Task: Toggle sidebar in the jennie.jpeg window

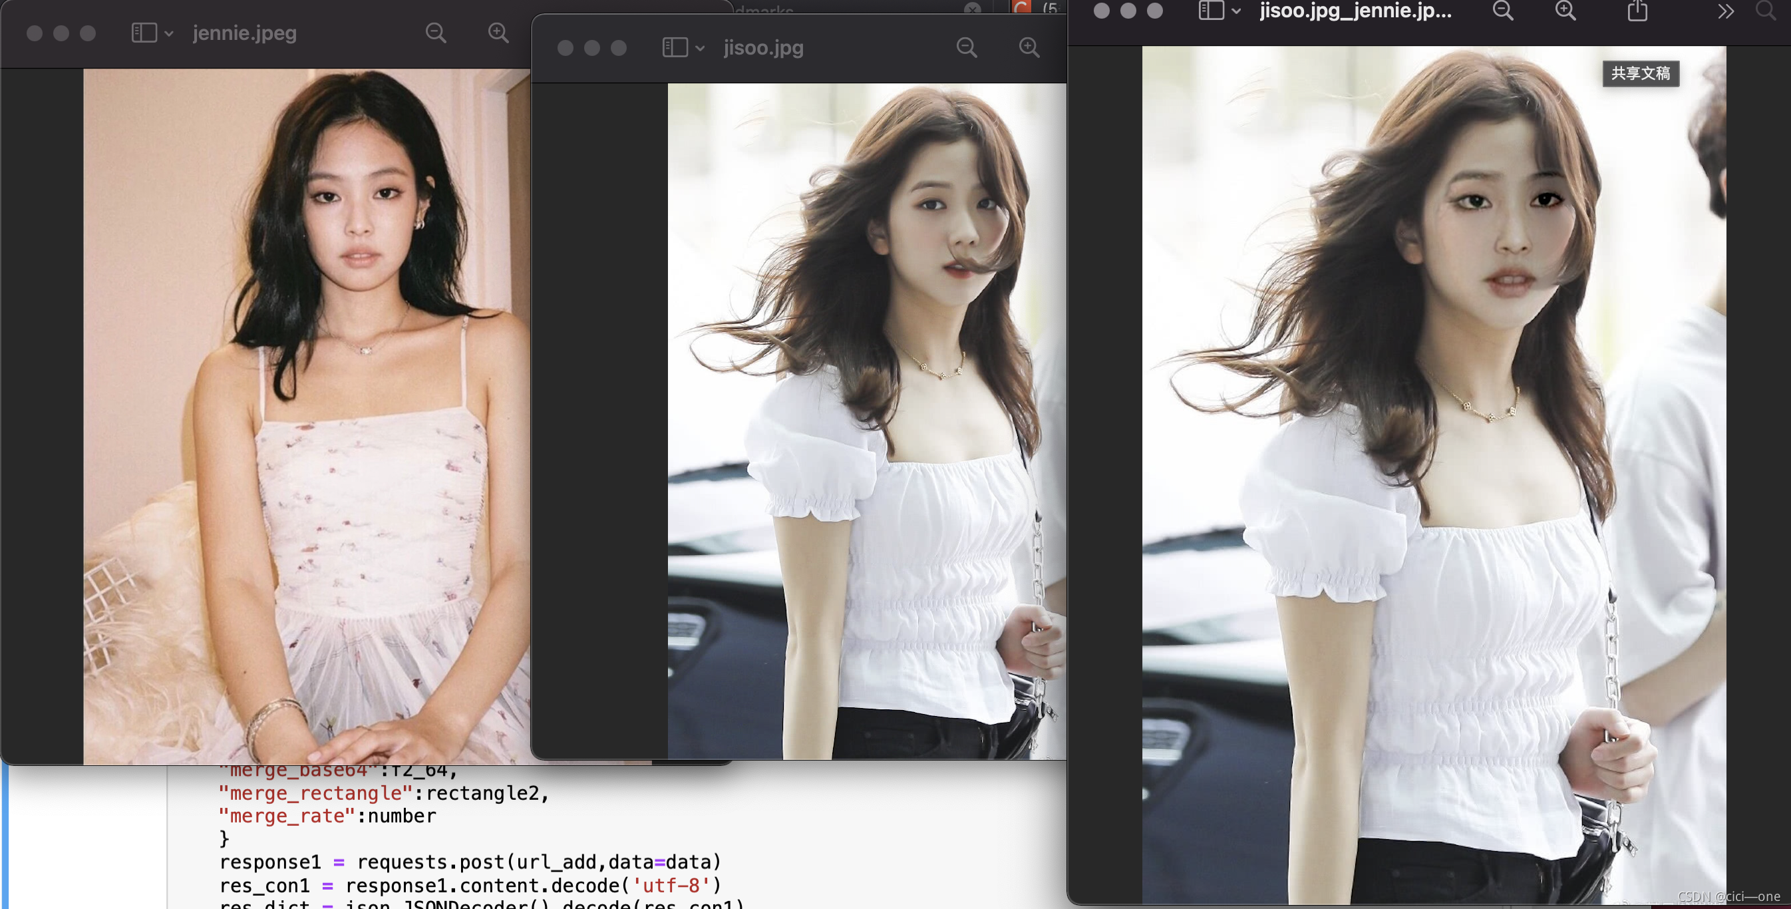Action: click(144, 33)
